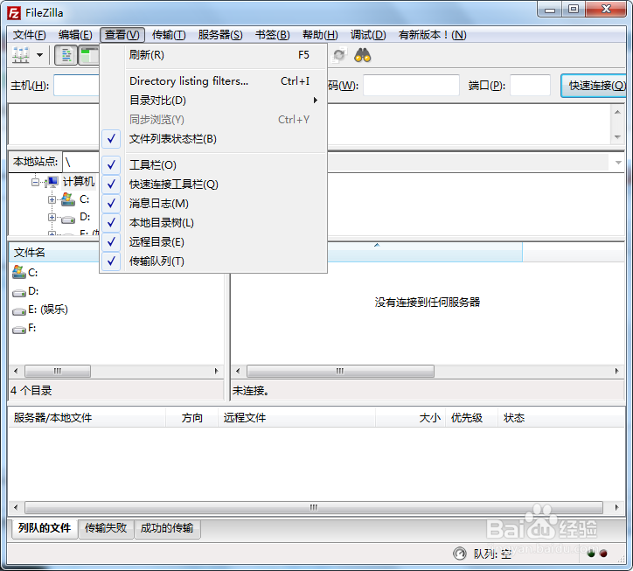This screenshot has width=633, height=571.
Task: Uncheck 文件列表状态栏(B) option
Action: click(213, 139)
